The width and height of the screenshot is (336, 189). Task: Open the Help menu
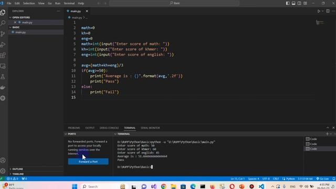pos(81,3)
